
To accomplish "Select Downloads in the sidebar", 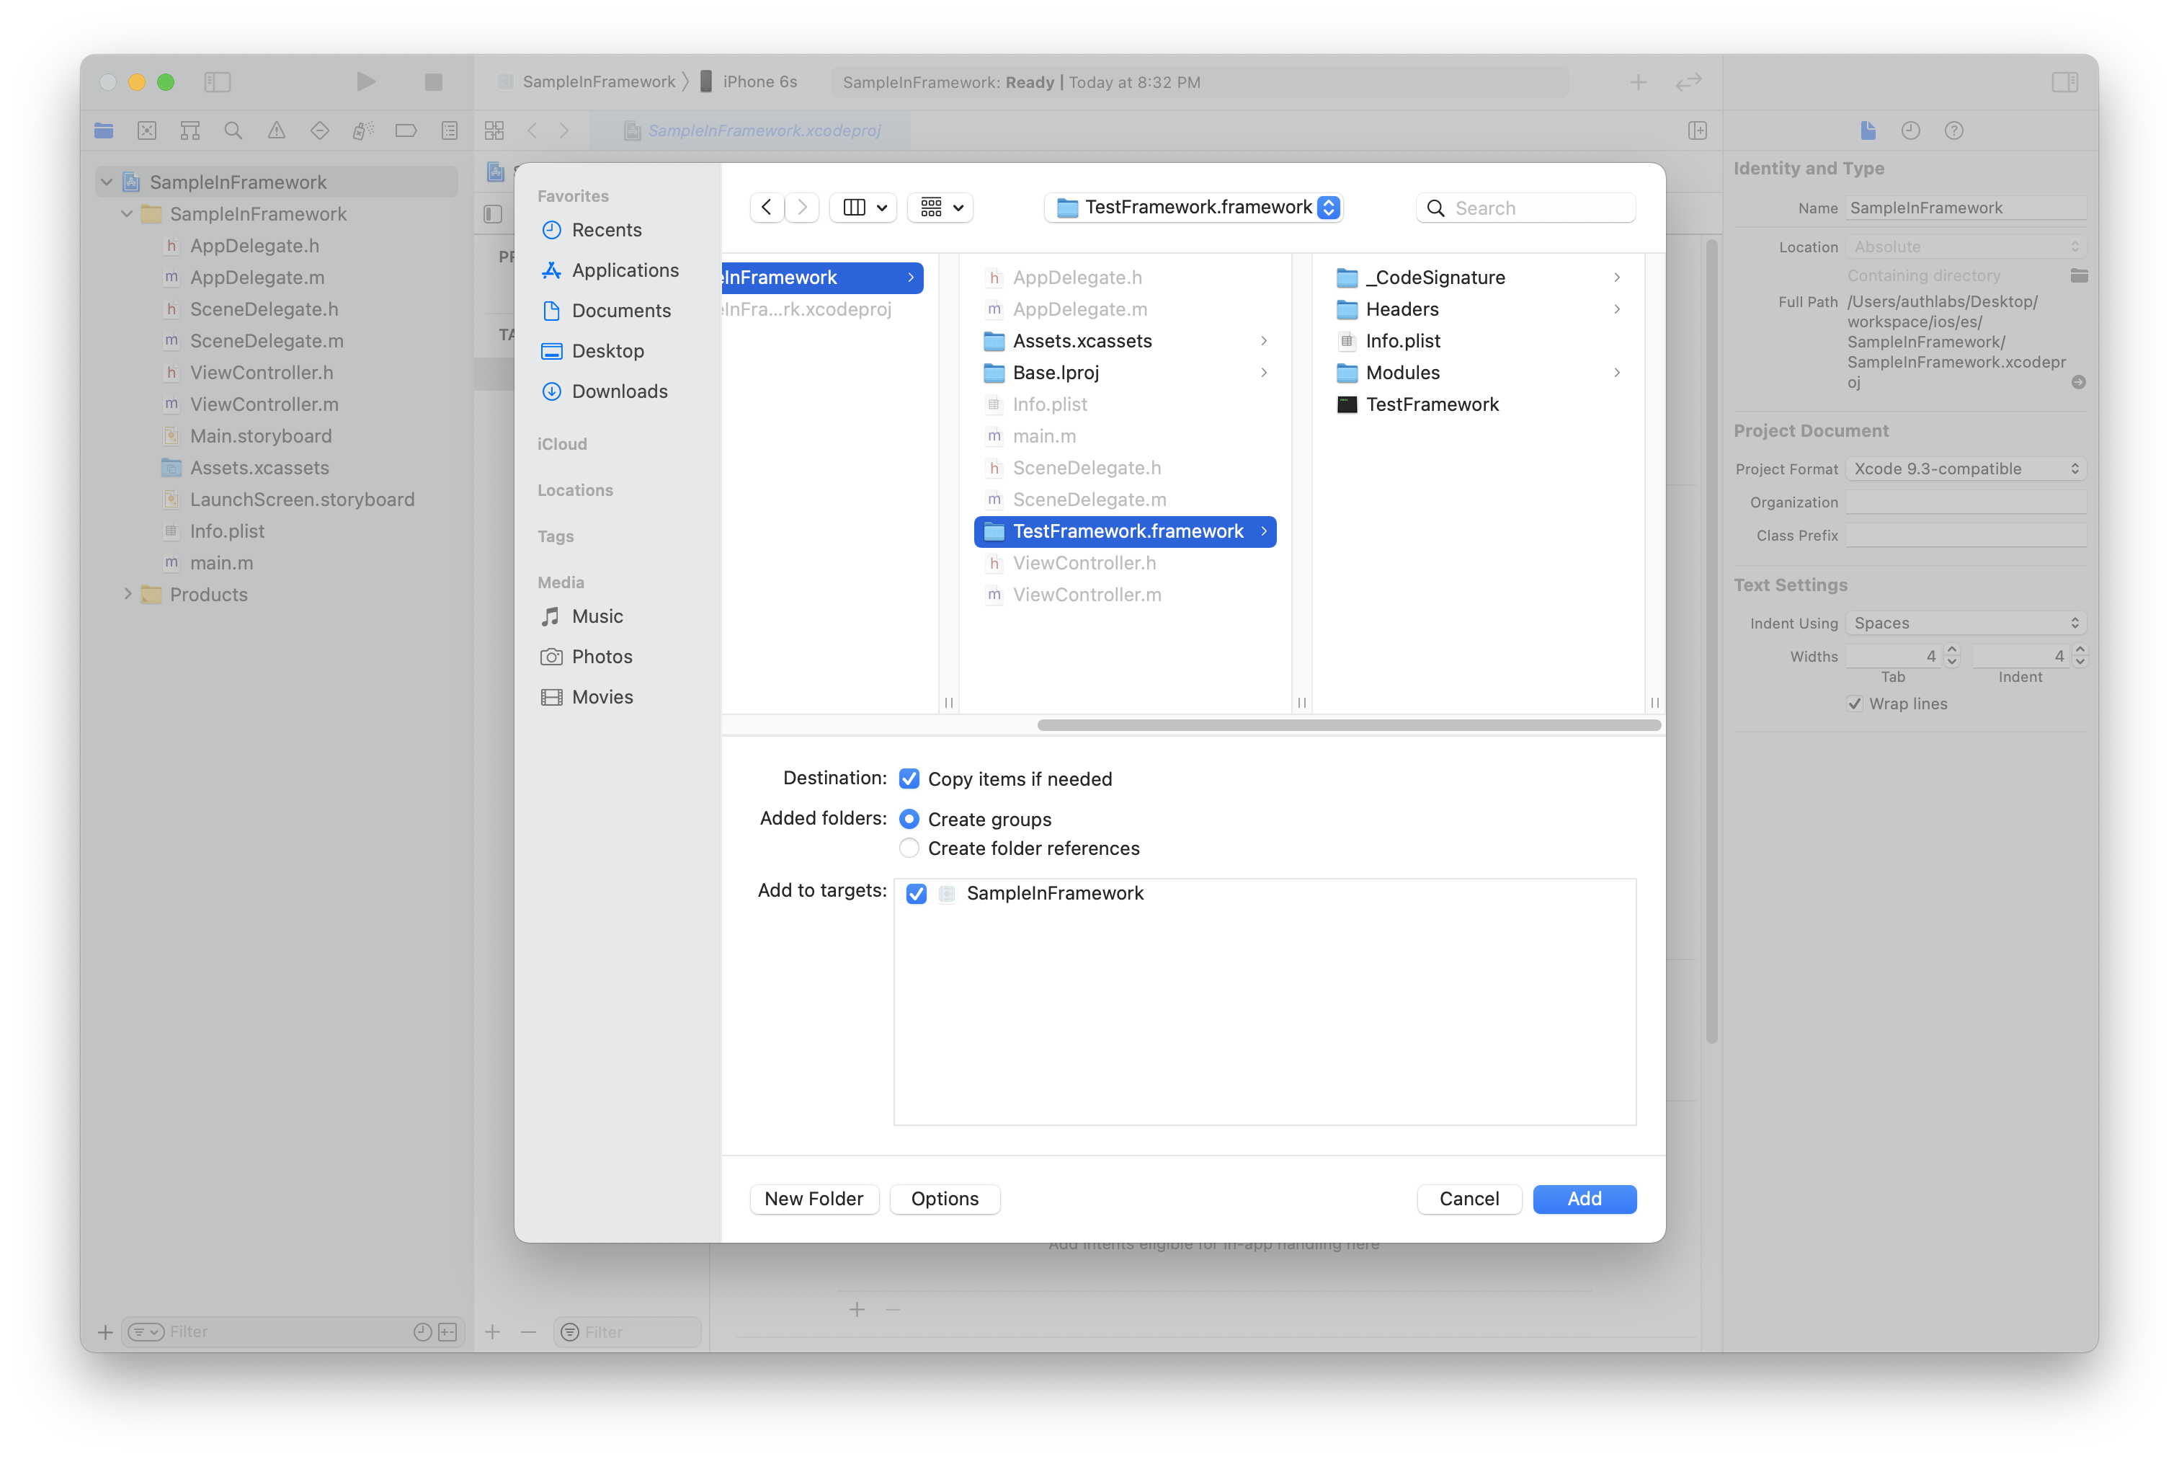I will point(618,391).
